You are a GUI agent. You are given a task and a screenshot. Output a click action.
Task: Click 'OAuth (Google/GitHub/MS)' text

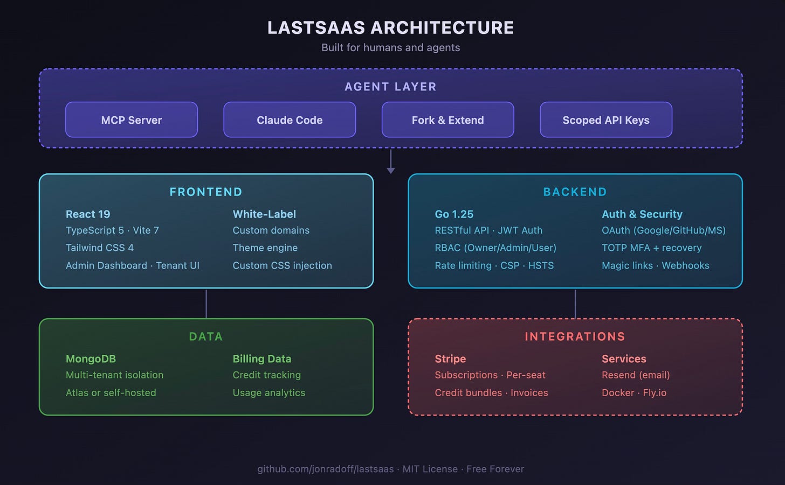[x=664, y=230]
